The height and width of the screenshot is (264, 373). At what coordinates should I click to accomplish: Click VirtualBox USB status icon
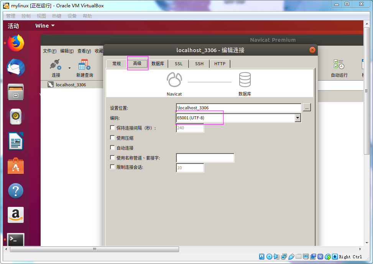tap(291, 256)
